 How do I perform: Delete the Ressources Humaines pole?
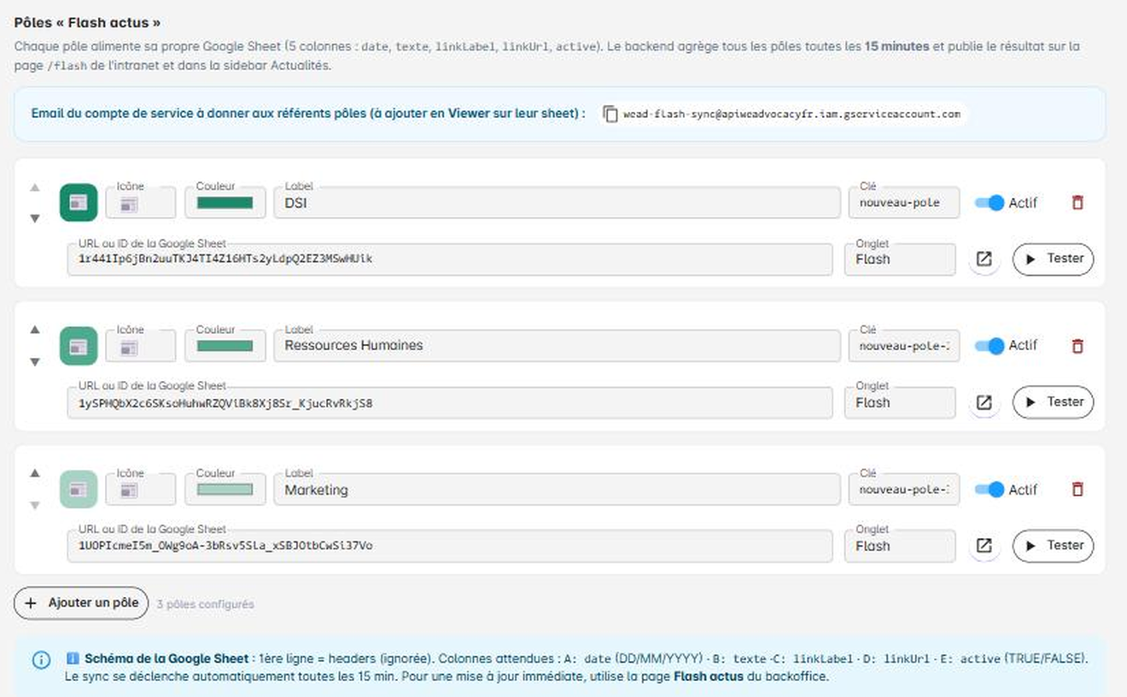pos(1077,346)
